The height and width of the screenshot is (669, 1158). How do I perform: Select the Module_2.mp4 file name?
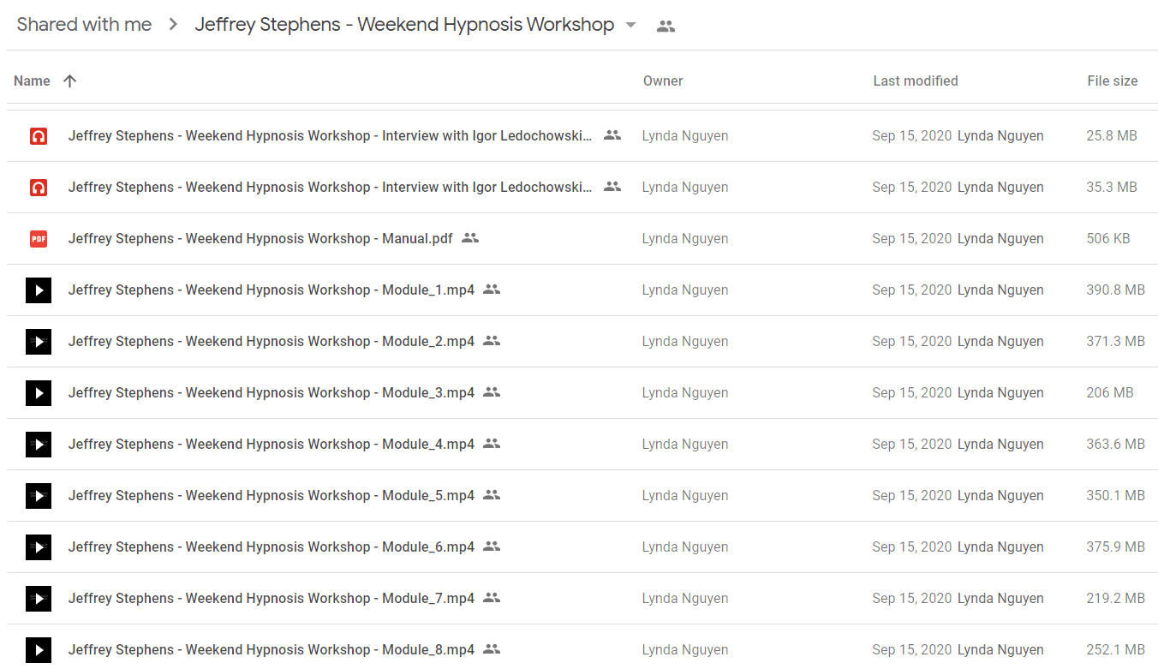click(x=272, y=342)
